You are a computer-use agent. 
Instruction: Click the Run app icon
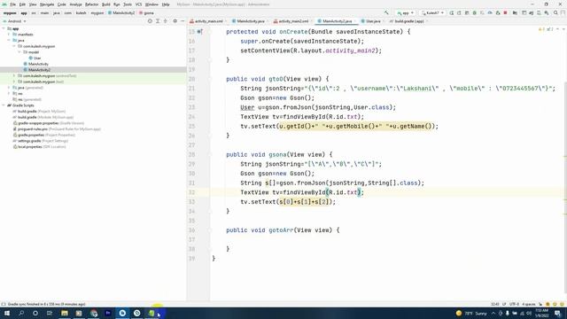(x=452, y=12)
